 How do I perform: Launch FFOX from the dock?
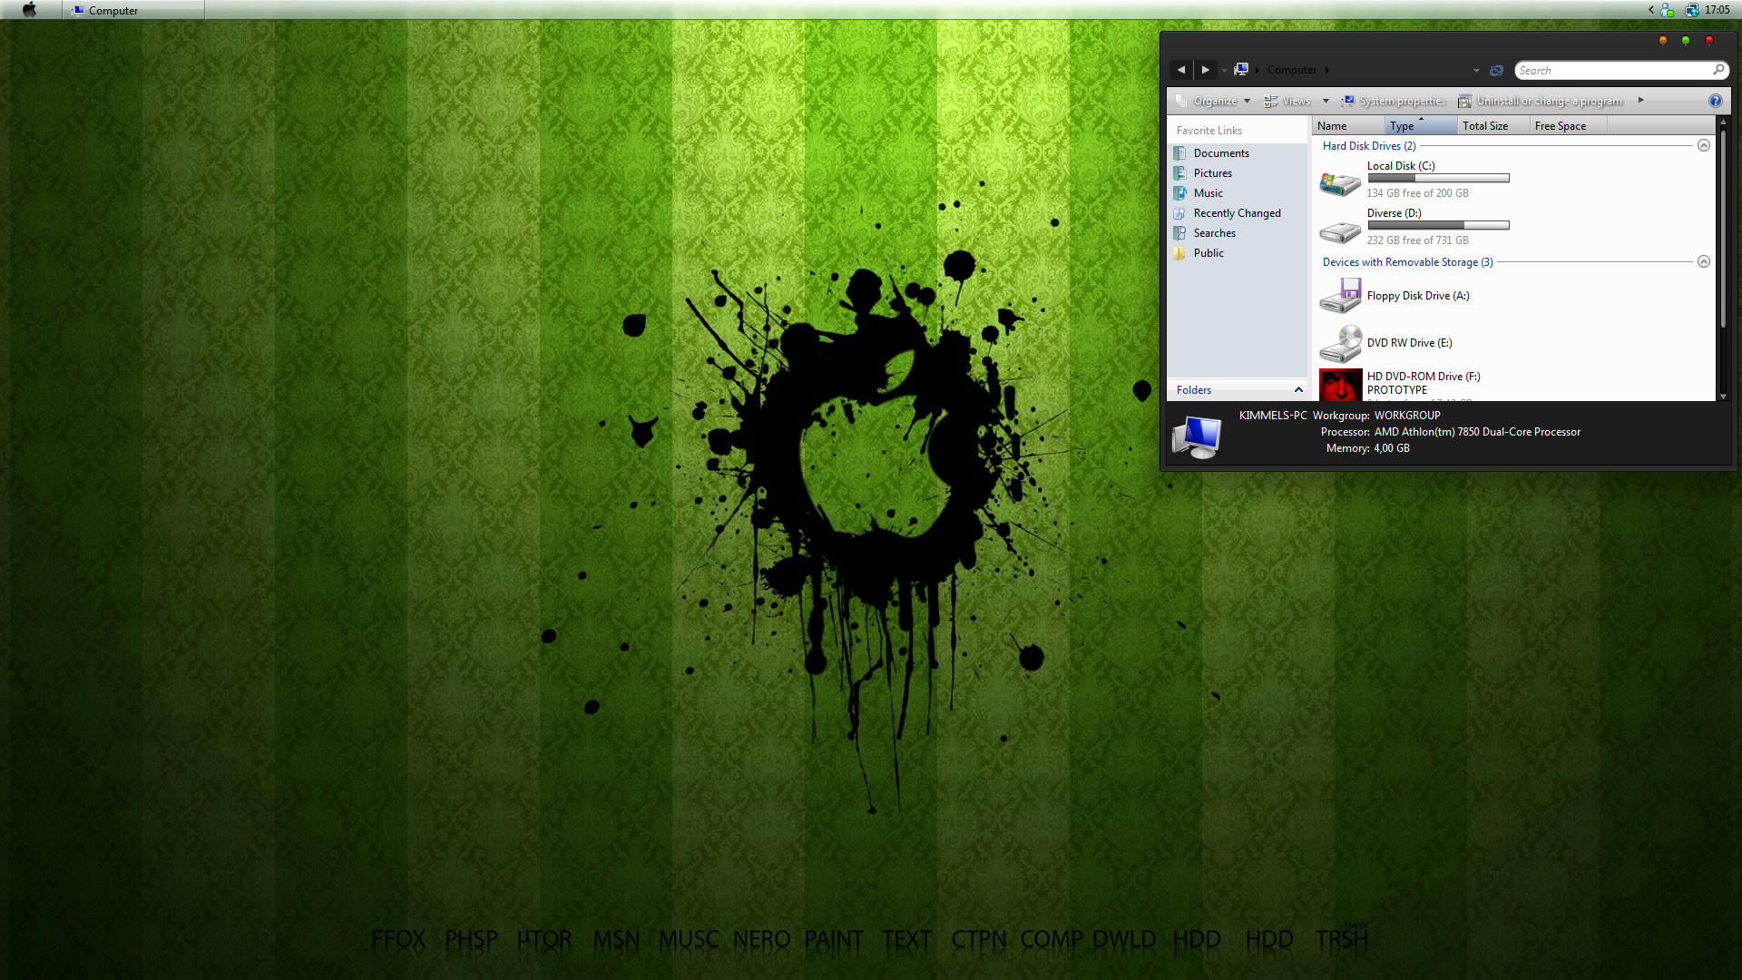click(x=398, y=939)
